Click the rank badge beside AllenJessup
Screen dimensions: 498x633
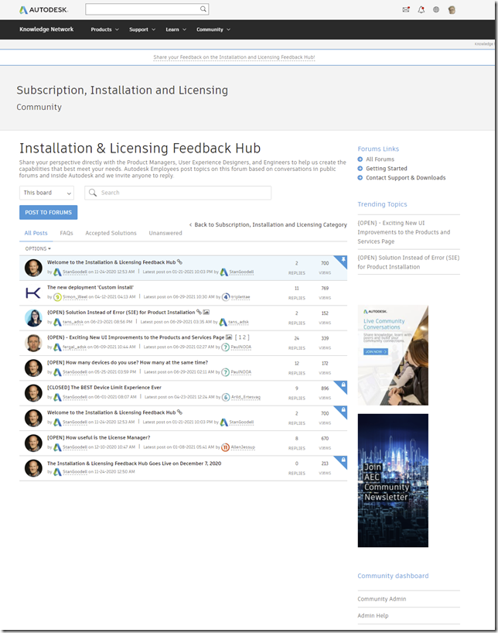226,447
